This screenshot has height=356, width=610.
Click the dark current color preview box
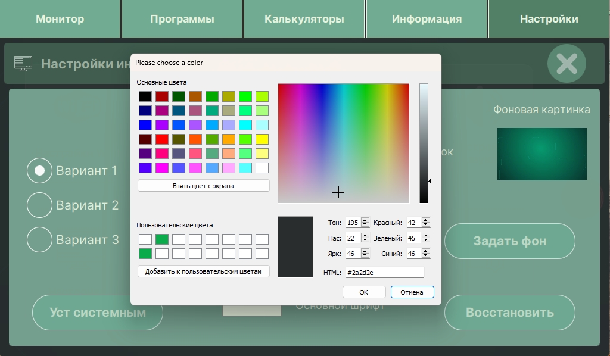[295, 247]
